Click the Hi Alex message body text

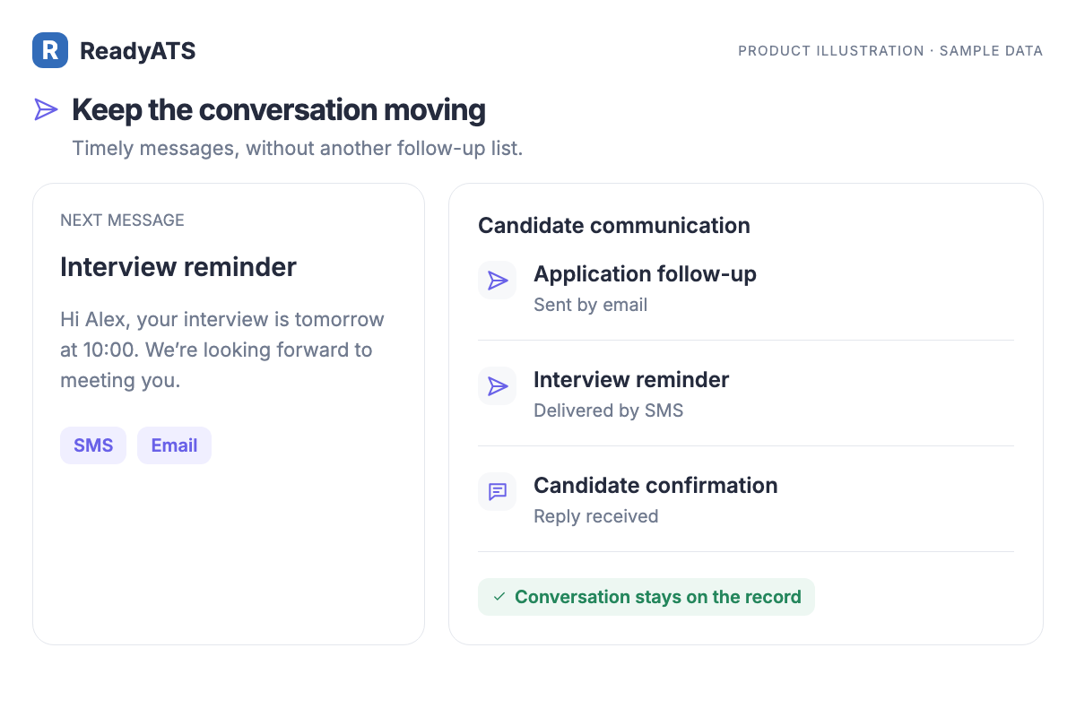click(222, 350)
